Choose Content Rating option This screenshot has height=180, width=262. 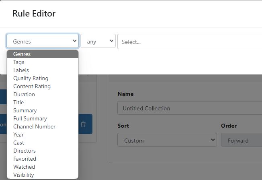pos(32,86)
